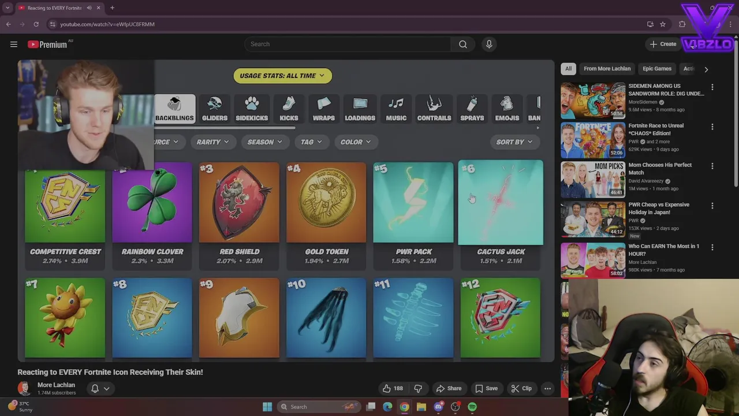Screen dimensions: 739x416
Task: Share the video
Action: click(x=449, y=388)
